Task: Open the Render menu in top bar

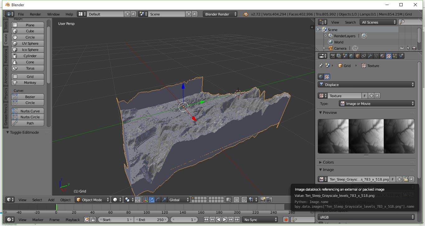Action: coord(35,14)
